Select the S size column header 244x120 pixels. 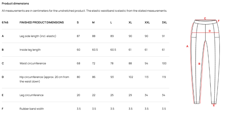click(77, 23)
